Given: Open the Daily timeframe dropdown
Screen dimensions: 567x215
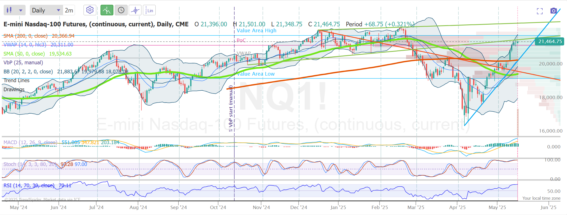Looking at the screenshot, I should click(x=46, y=10).
